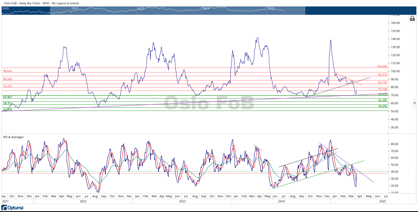
Task: Grab the right handle of the date range slider
Action: (304, 10)
